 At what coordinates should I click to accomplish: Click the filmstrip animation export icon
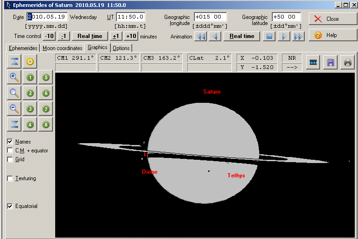coord(313,62)
